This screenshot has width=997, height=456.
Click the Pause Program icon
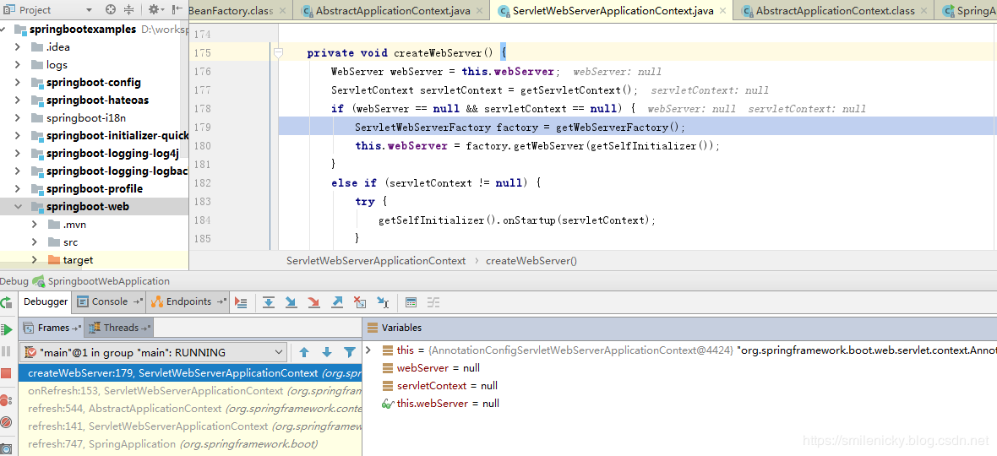click(x=7, y=351)
